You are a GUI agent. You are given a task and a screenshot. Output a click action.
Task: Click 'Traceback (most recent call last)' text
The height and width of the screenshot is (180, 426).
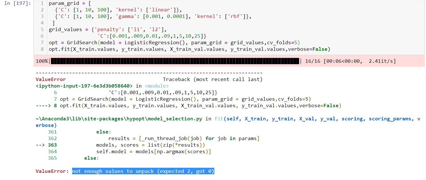213,79
